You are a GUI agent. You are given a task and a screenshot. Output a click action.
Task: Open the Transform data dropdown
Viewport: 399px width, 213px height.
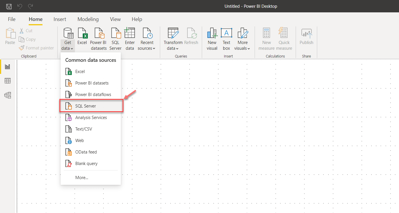[173, 39]
